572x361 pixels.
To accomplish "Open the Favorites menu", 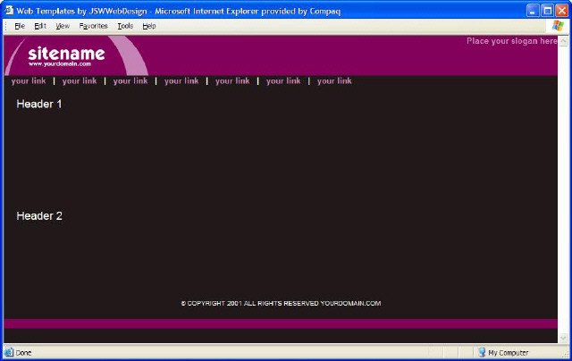I will click(x=93, y=26).
